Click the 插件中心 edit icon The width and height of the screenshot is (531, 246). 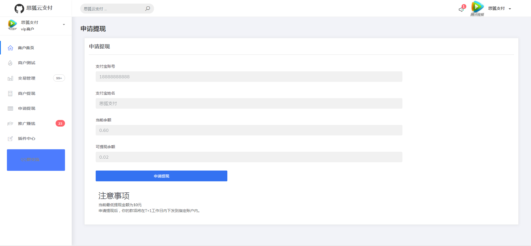pyautogui.click(x=10, y=139)
